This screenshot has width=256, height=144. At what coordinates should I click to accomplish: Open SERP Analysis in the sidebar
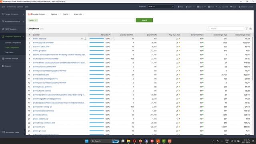(11, 29)
